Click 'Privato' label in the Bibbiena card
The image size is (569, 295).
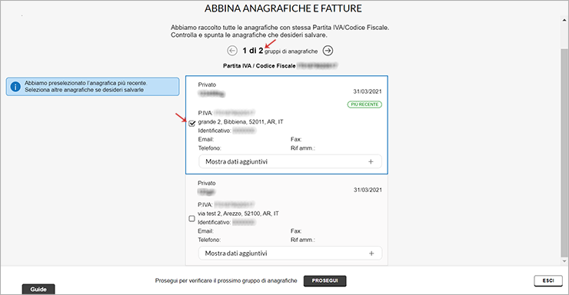pos(207,85)
